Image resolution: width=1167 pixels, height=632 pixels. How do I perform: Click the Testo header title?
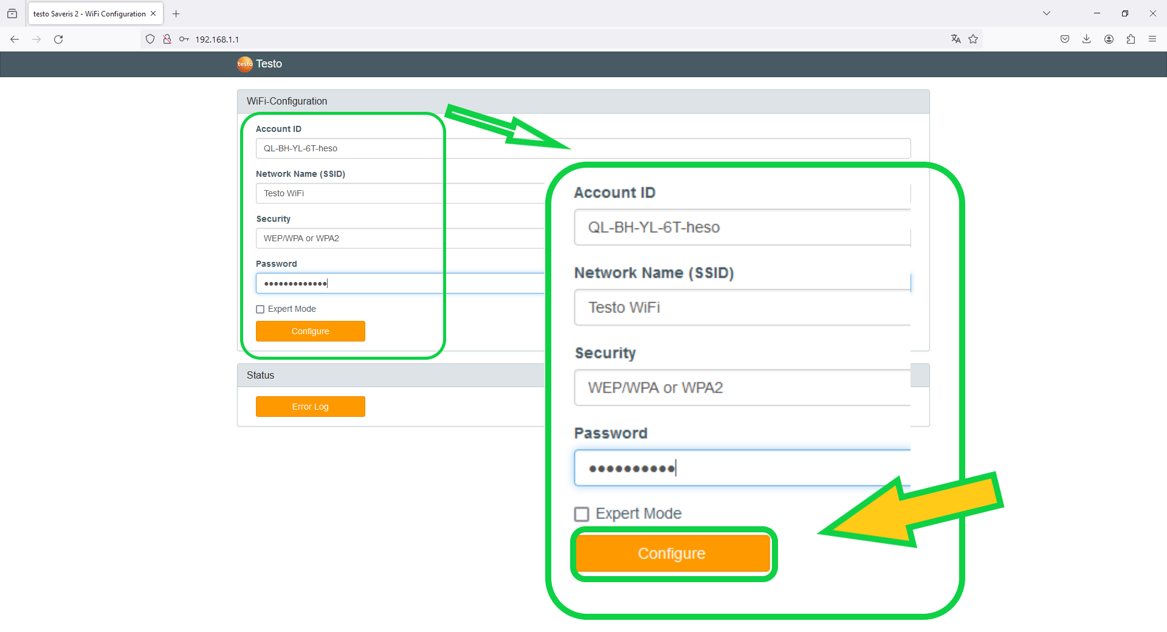tap(269, 64)
